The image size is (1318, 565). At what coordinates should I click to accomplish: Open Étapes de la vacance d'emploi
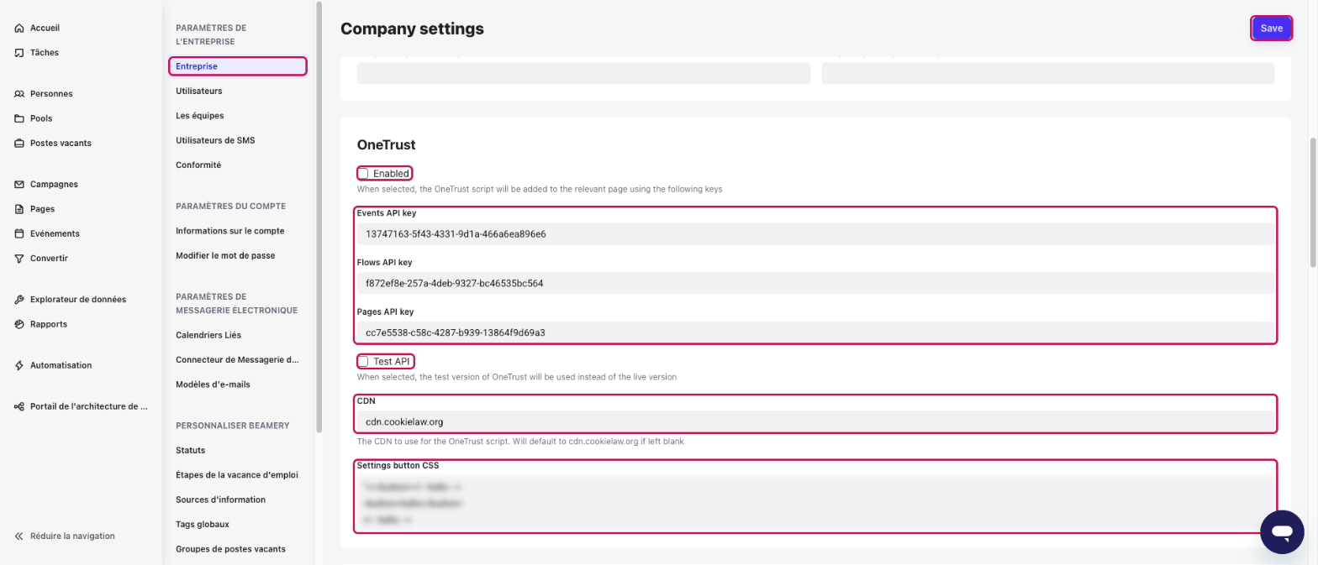[238, 474]
